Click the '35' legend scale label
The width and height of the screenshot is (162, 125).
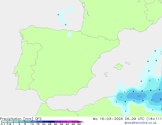(61, 124)
